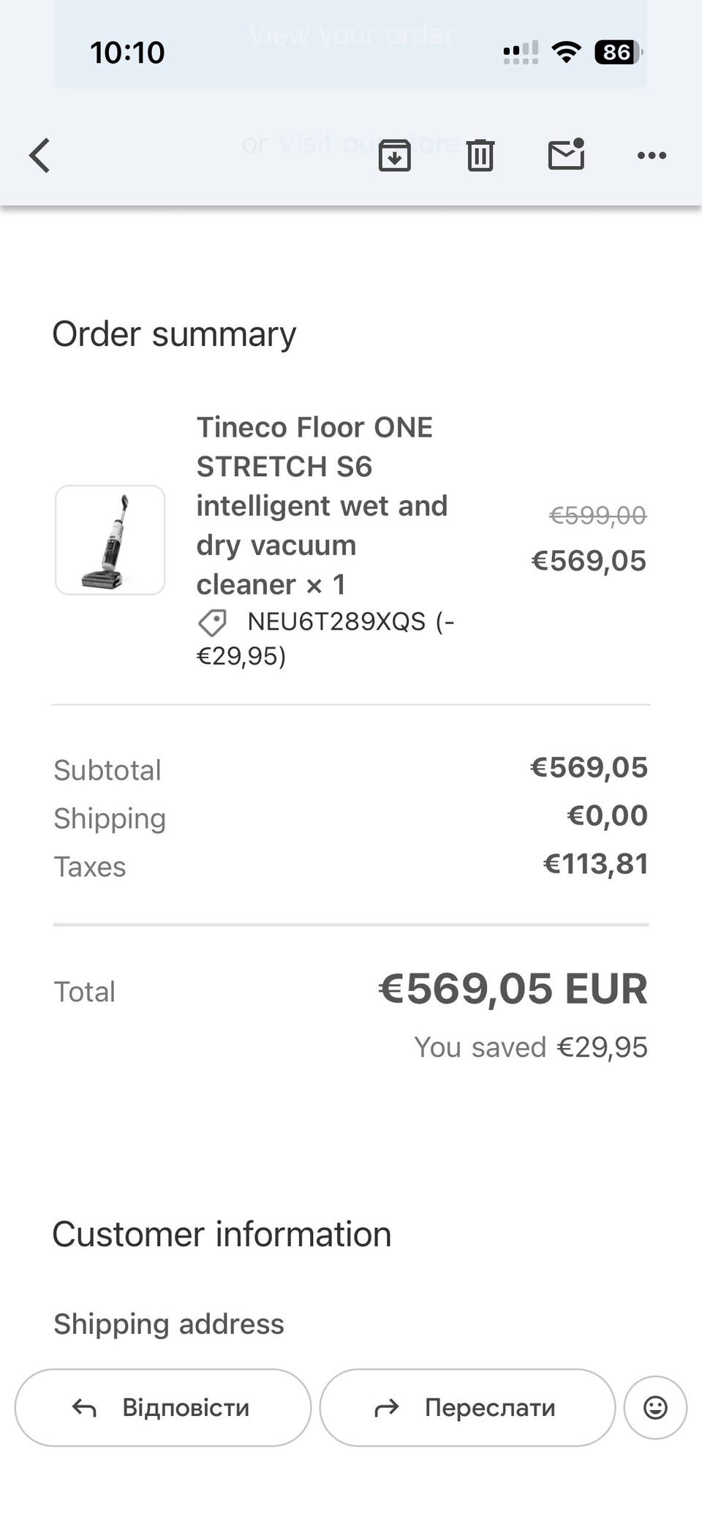Open the three-dot more options menu
The height and width of the screenshot is (1522, 702).
[x=652, y=155]
